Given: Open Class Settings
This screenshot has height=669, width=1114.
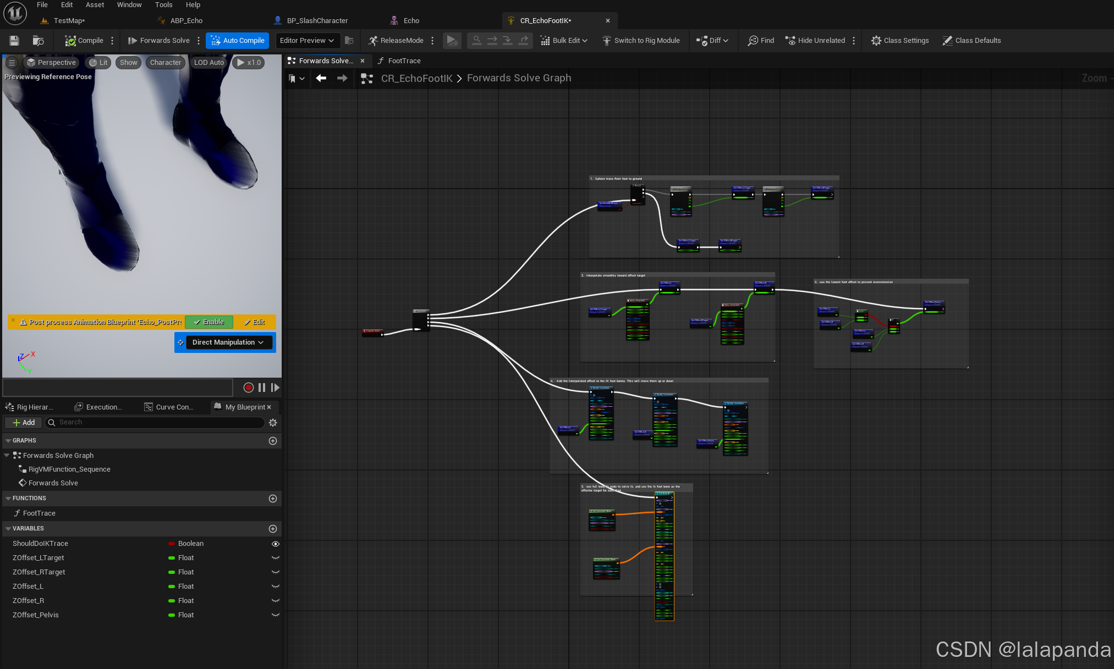Looking at the screenshot, I should point(900,41).
